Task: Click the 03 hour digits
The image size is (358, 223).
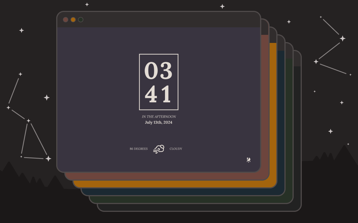Action: tap(158, 71)
